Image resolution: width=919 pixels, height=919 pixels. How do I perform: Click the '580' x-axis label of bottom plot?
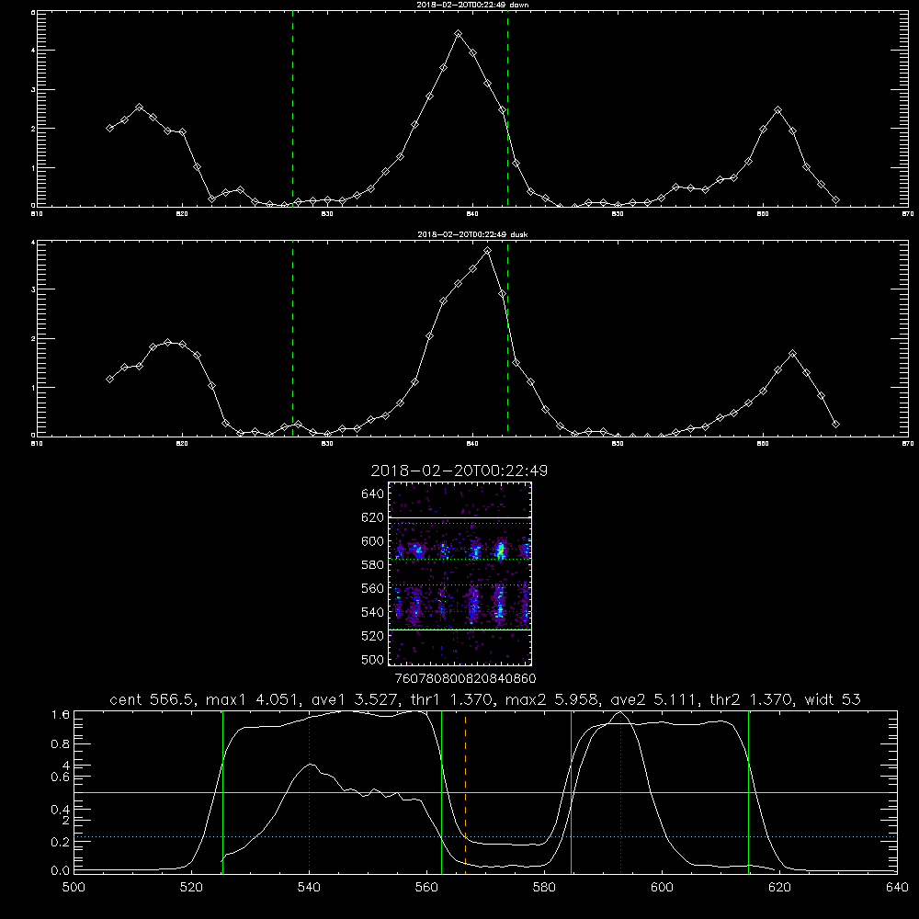[x=544, y=888]
